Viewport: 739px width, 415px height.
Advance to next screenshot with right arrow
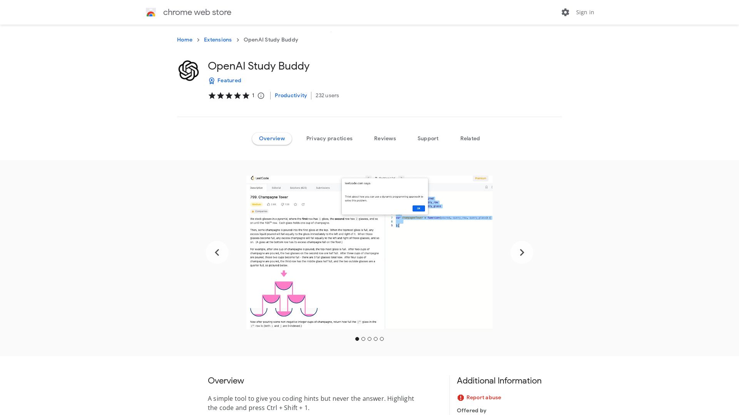pos(522,252)
